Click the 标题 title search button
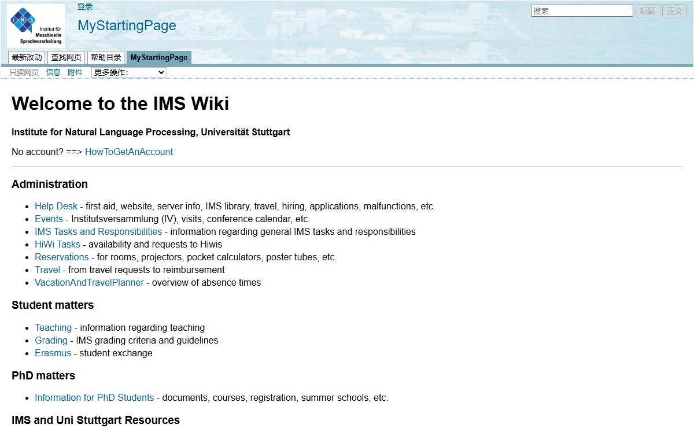Viewport: 694px width, 428px height. click(648, 11)
